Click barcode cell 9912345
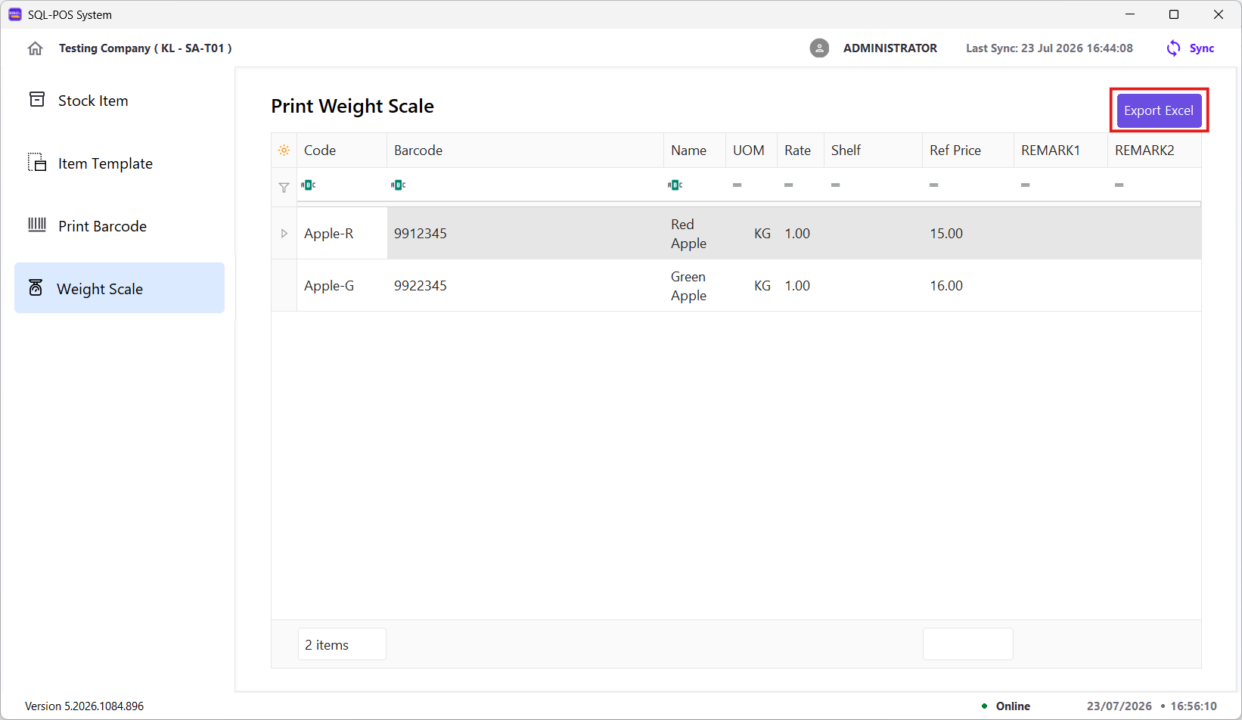Screen dimensions: 1242x720 526,234
